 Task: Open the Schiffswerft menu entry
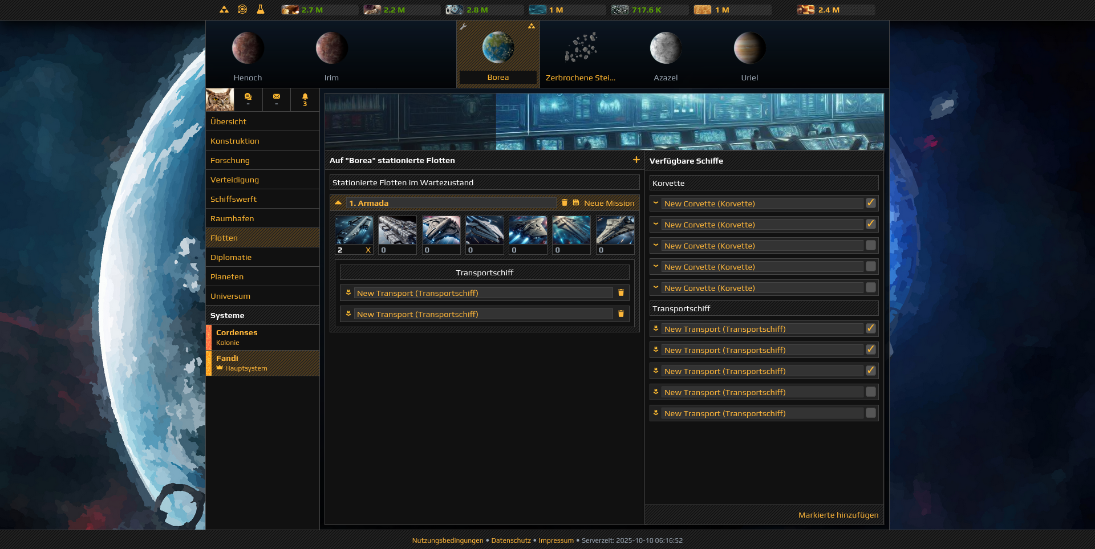(234, 199)
